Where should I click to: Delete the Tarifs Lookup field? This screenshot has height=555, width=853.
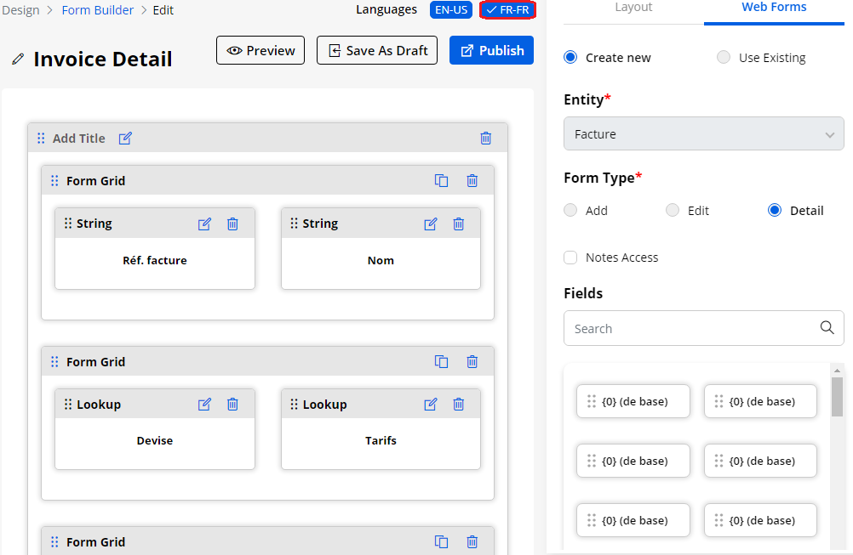tap(459, 405)
